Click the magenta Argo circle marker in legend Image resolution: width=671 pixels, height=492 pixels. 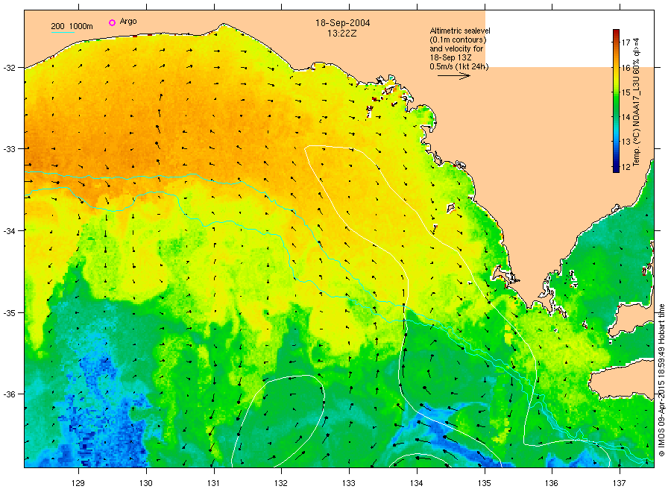(x=112, y=22)
